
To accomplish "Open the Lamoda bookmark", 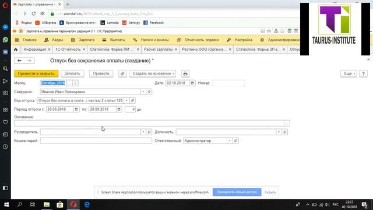I will coord(110,23).
